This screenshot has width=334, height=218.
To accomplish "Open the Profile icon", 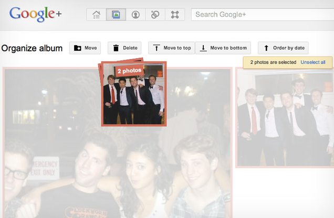I will 135,15.
